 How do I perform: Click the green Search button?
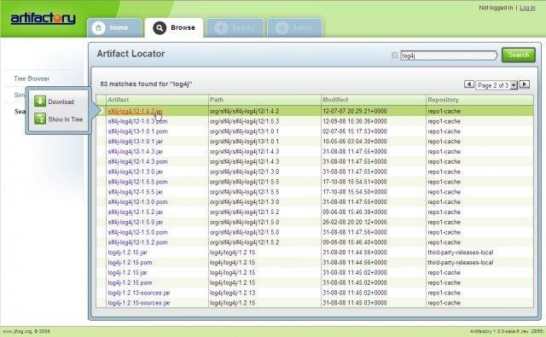click(x=519, y=55)
